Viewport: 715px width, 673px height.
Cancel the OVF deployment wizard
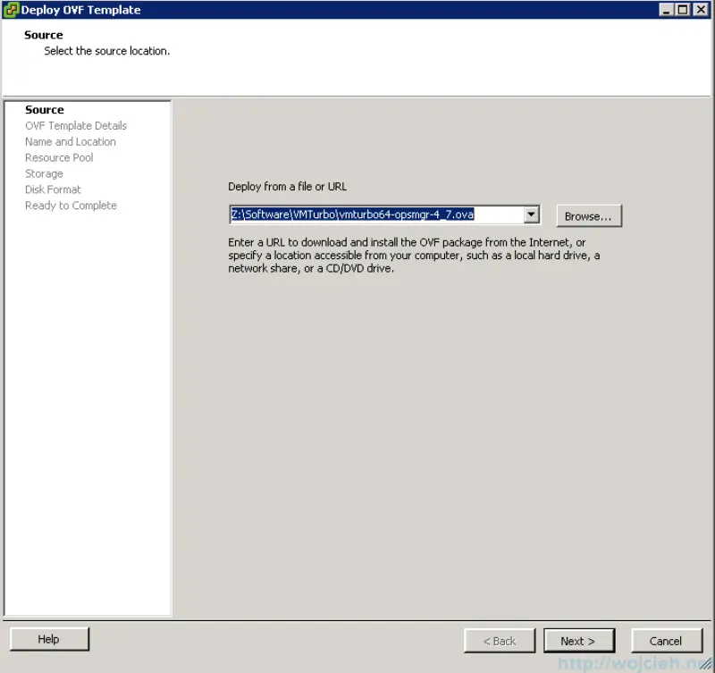(x=667, y=641)
